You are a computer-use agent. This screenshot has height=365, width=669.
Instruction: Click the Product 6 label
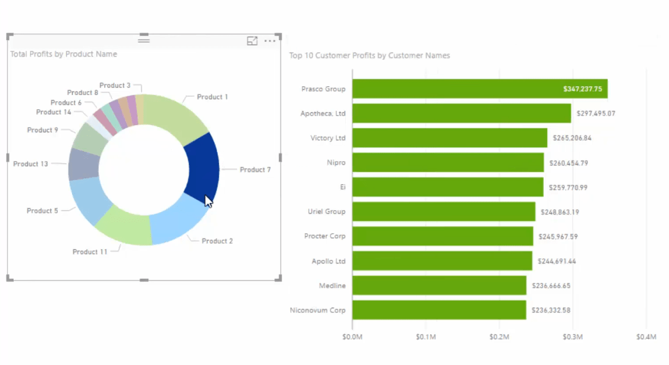66,103
